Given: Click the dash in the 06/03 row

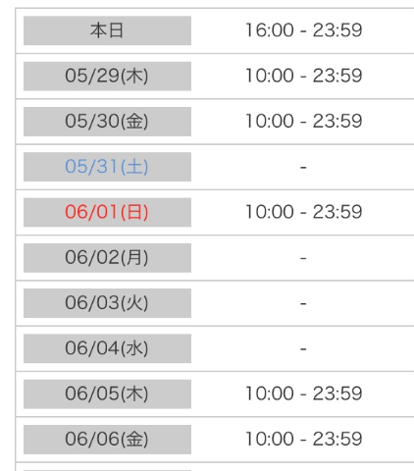Looking at the screenshot, I should click(x=303, y=304).
